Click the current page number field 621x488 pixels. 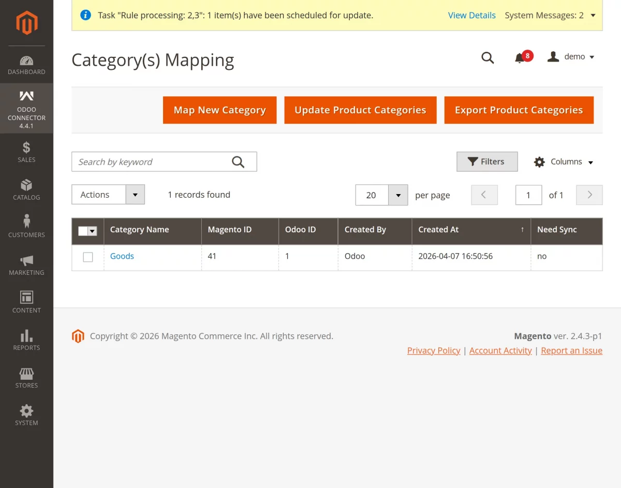tap(529, 195)
